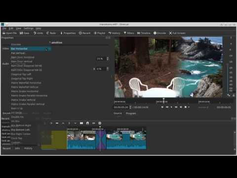
Task: Click the Undo toolbar button
Action: [x=38, y=33]
